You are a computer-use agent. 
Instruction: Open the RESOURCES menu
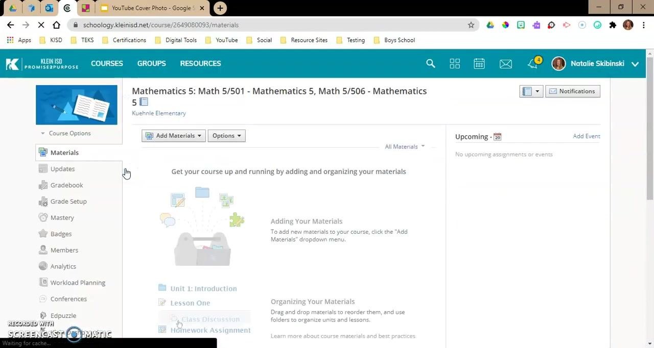click(200, 63)
